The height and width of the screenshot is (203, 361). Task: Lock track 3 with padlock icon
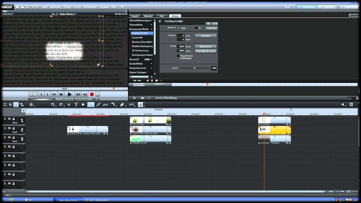[x=14, y=137]
